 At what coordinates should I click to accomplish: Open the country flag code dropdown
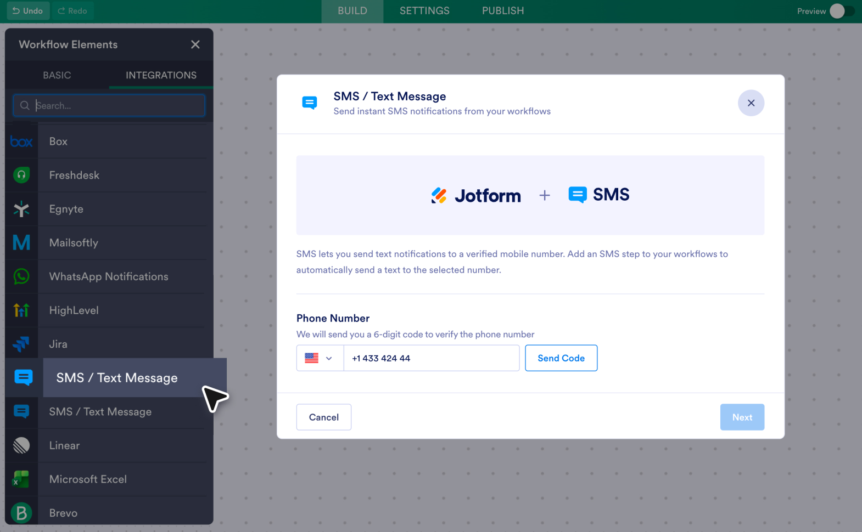click(x=320, y=358)
